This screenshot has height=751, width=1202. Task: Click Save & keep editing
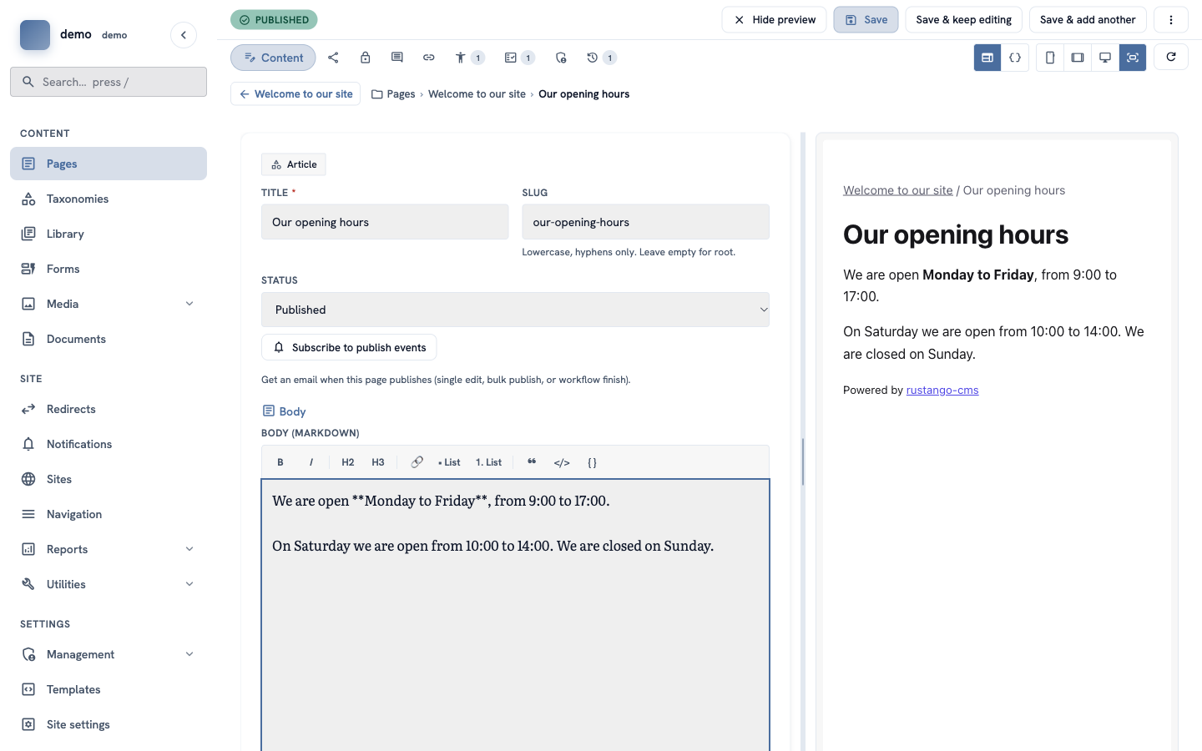963,20
